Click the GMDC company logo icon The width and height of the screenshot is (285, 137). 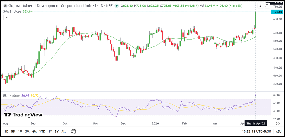click(x=5, y=6)
